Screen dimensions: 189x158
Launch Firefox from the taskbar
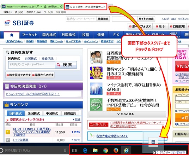116,151
